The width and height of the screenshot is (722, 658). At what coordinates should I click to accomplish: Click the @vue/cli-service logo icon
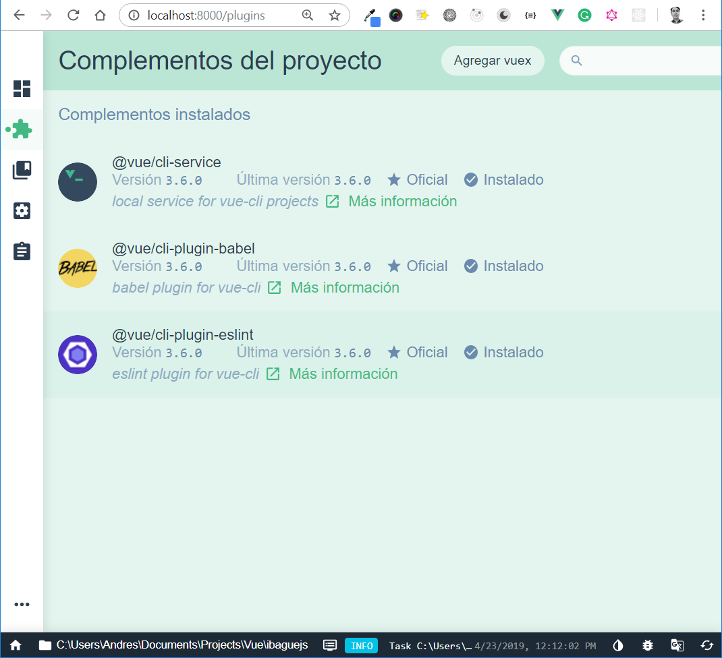click(x=78, y=182)
